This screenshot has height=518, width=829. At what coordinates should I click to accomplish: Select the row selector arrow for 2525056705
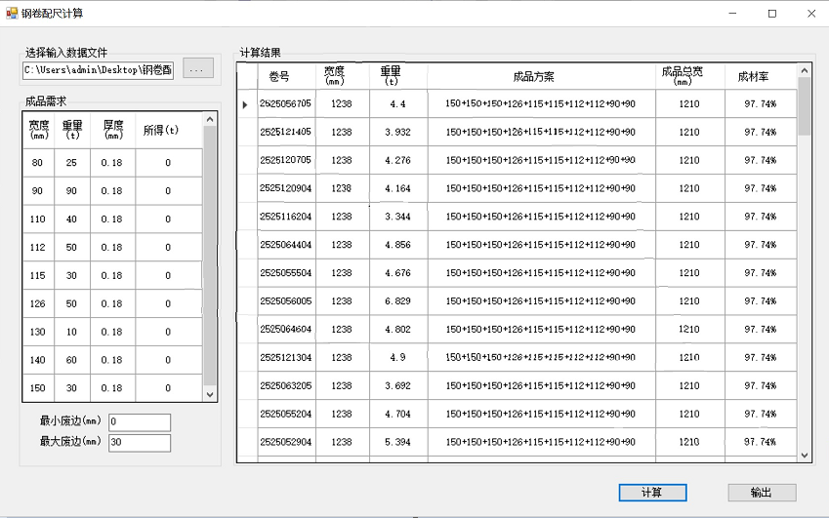pos(246,104)
